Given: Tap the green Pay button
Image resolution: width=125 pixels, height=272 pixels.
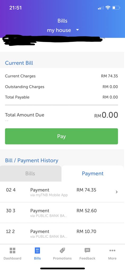Looking at the screenshot, I should pos(62,136).
